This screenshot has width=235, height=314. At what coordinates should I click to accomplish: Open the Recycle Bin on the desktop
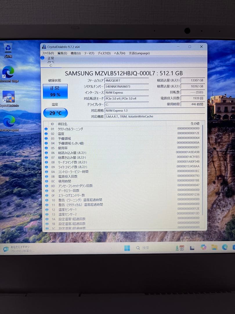pos(8,48)
